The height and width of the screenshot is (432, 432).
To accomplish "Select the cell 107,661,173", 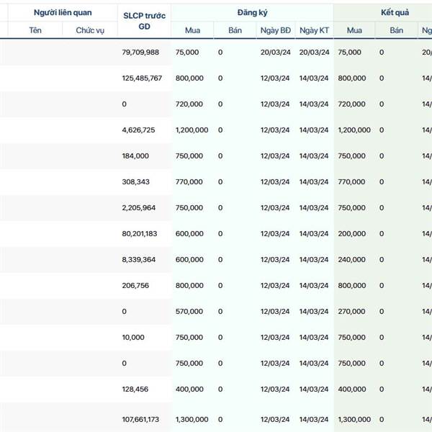I will coord(140,419).
